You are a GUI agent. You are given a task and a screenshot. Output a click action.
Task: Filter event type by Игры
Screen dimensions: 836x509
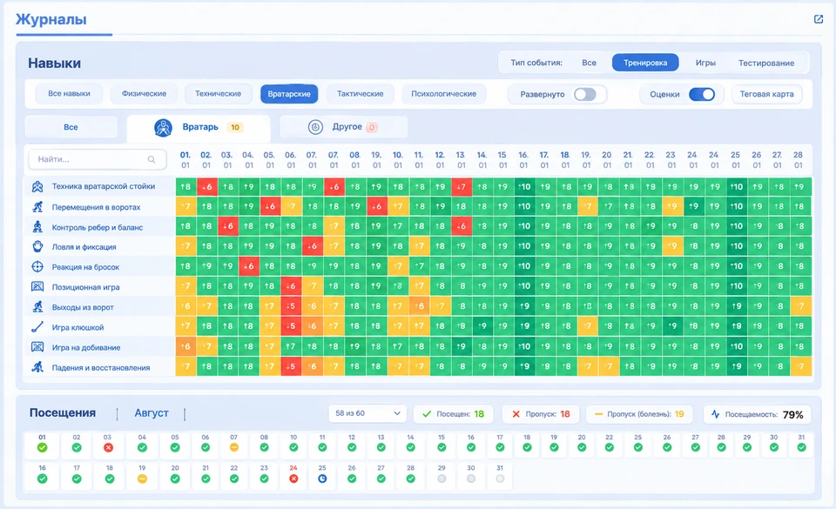[x=705, y=63]
